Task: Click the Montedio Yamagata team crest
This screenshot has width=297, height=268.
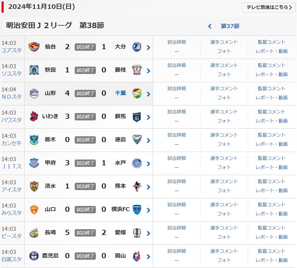Action: 34,94
